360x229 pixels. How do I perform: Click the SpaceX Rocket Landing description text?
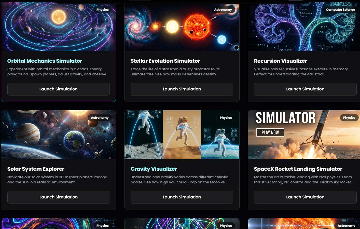[303, 180]
